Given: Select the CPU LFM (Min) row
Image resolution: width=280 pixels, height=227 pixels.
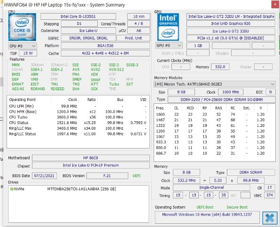Looking at the screenshot, I should [x=78, y=106].
